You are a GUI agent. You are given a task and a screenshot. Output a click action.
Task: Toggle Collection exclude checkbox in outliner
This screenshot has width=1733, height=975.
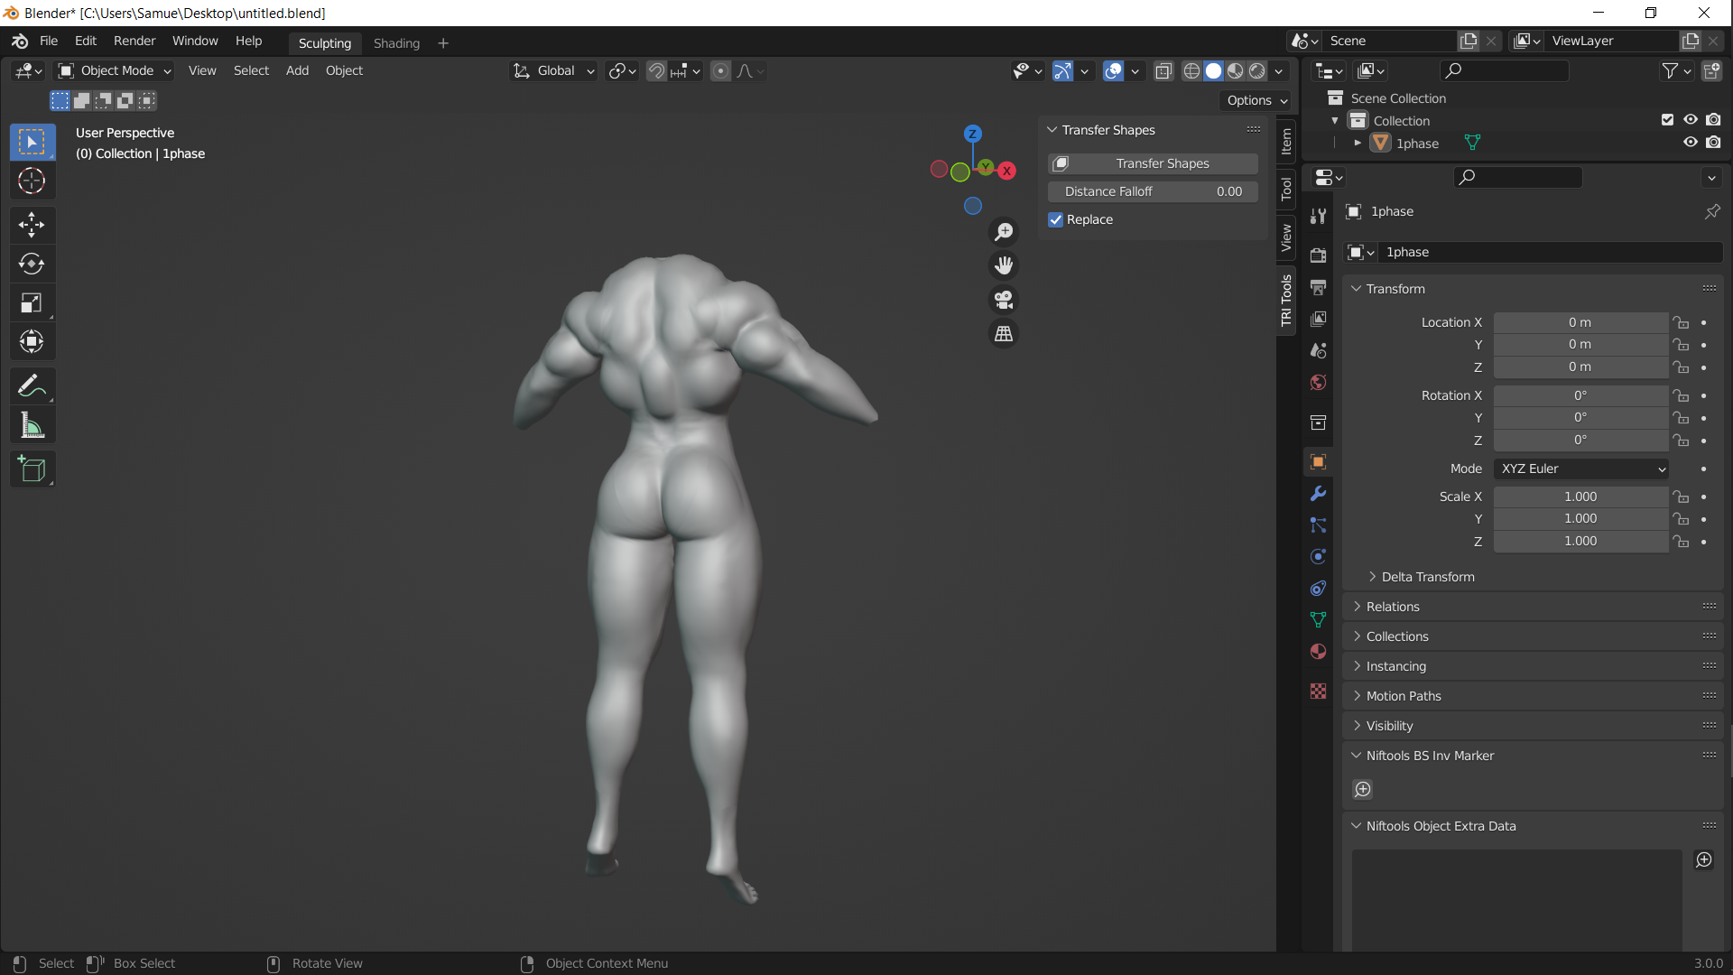1667,120
